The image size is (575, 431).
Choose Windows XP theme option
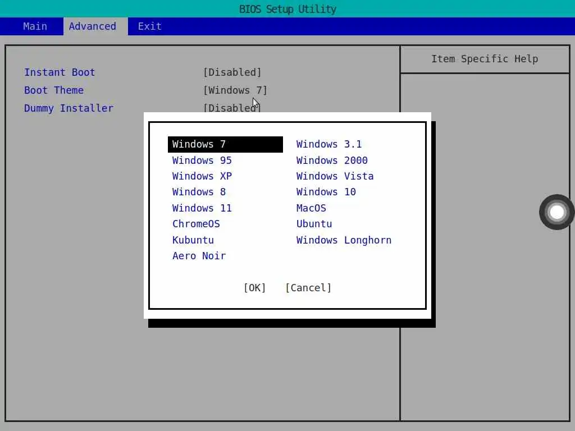[202, 176]
